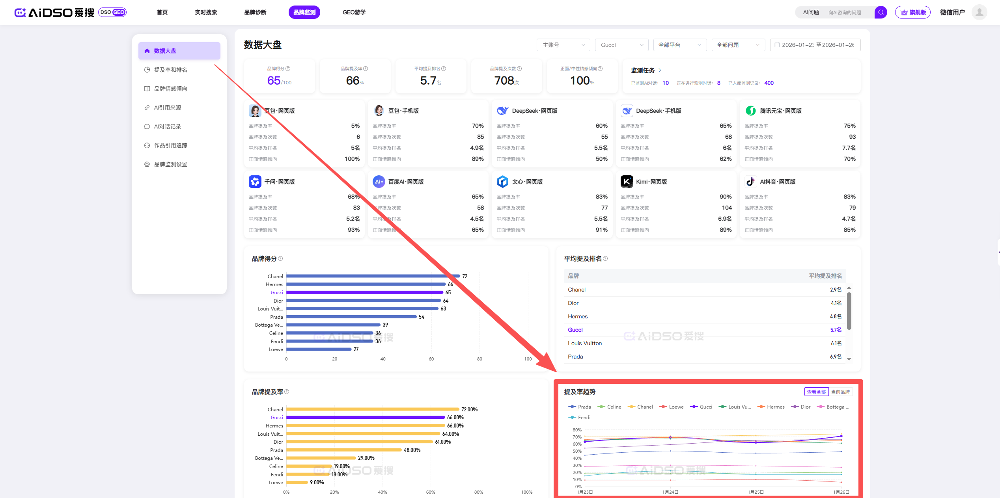Click the Wenxin web version logo icon
Image resolution: width=1000 pixels, height=498 pixels.
(502, 182)
